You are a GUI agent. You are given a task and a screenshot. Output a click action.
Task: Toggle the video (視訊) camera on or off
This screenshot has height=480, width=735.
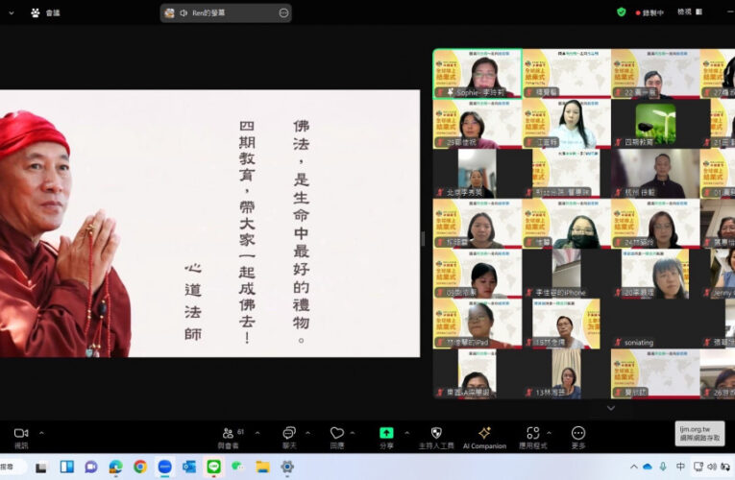pyautogui.click(x=21, y=434)
